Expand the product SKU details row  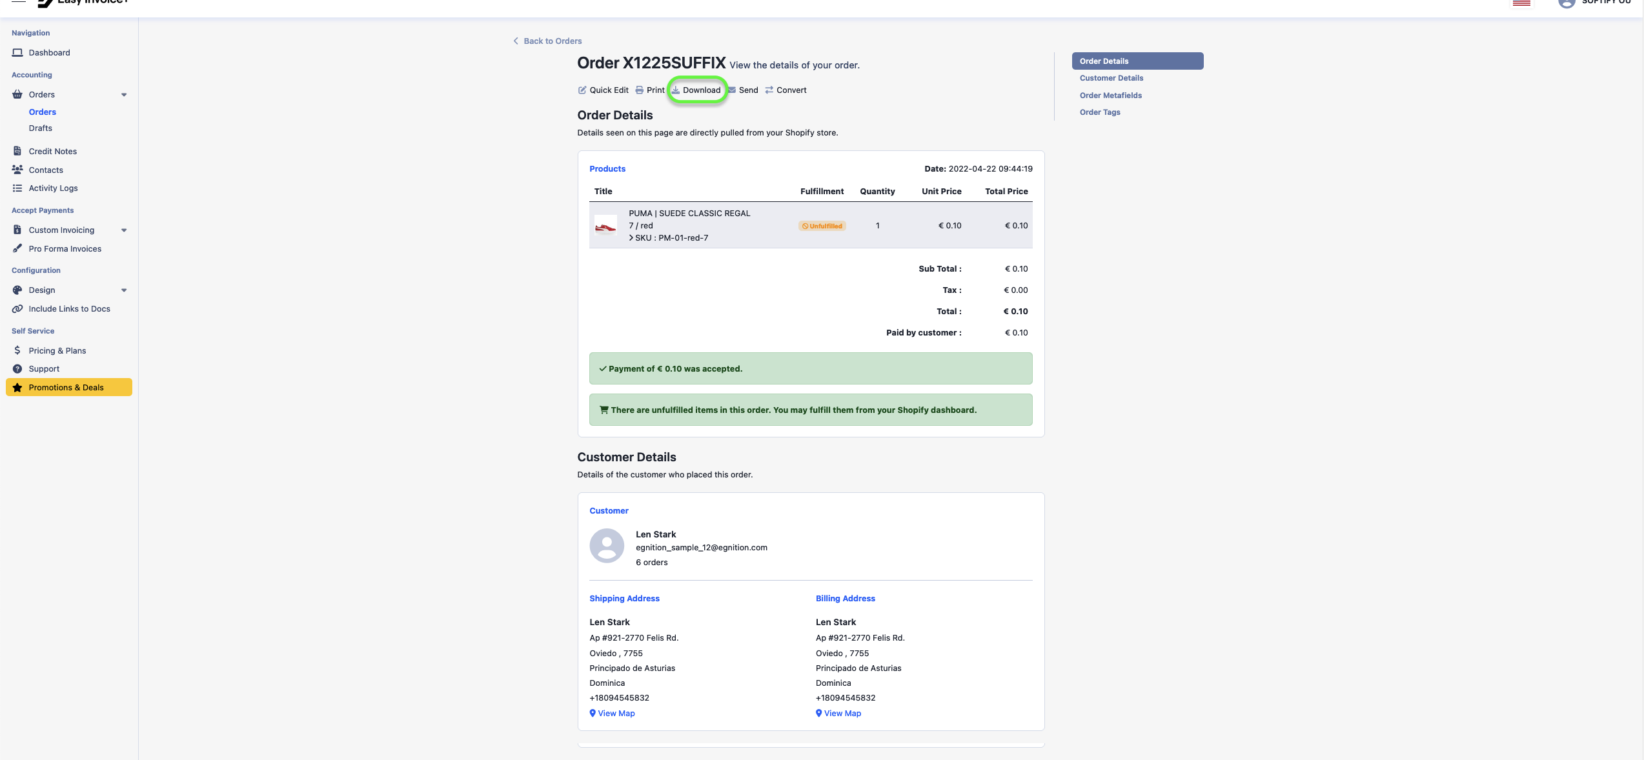pyautogui.click(x=631, y=237)
